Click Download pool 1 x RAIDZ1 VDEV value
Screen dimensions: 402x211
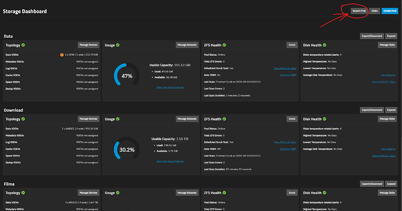point(80,128)
